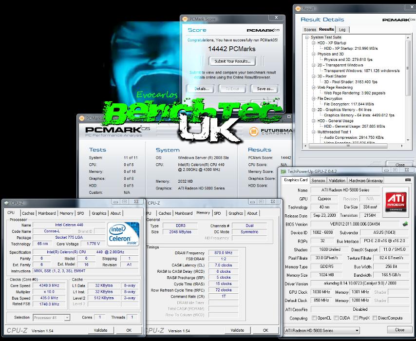Click the Bus Speed 435.0 MHz value
This screenshot has width=416, height=341.
[x=49, y=298]
